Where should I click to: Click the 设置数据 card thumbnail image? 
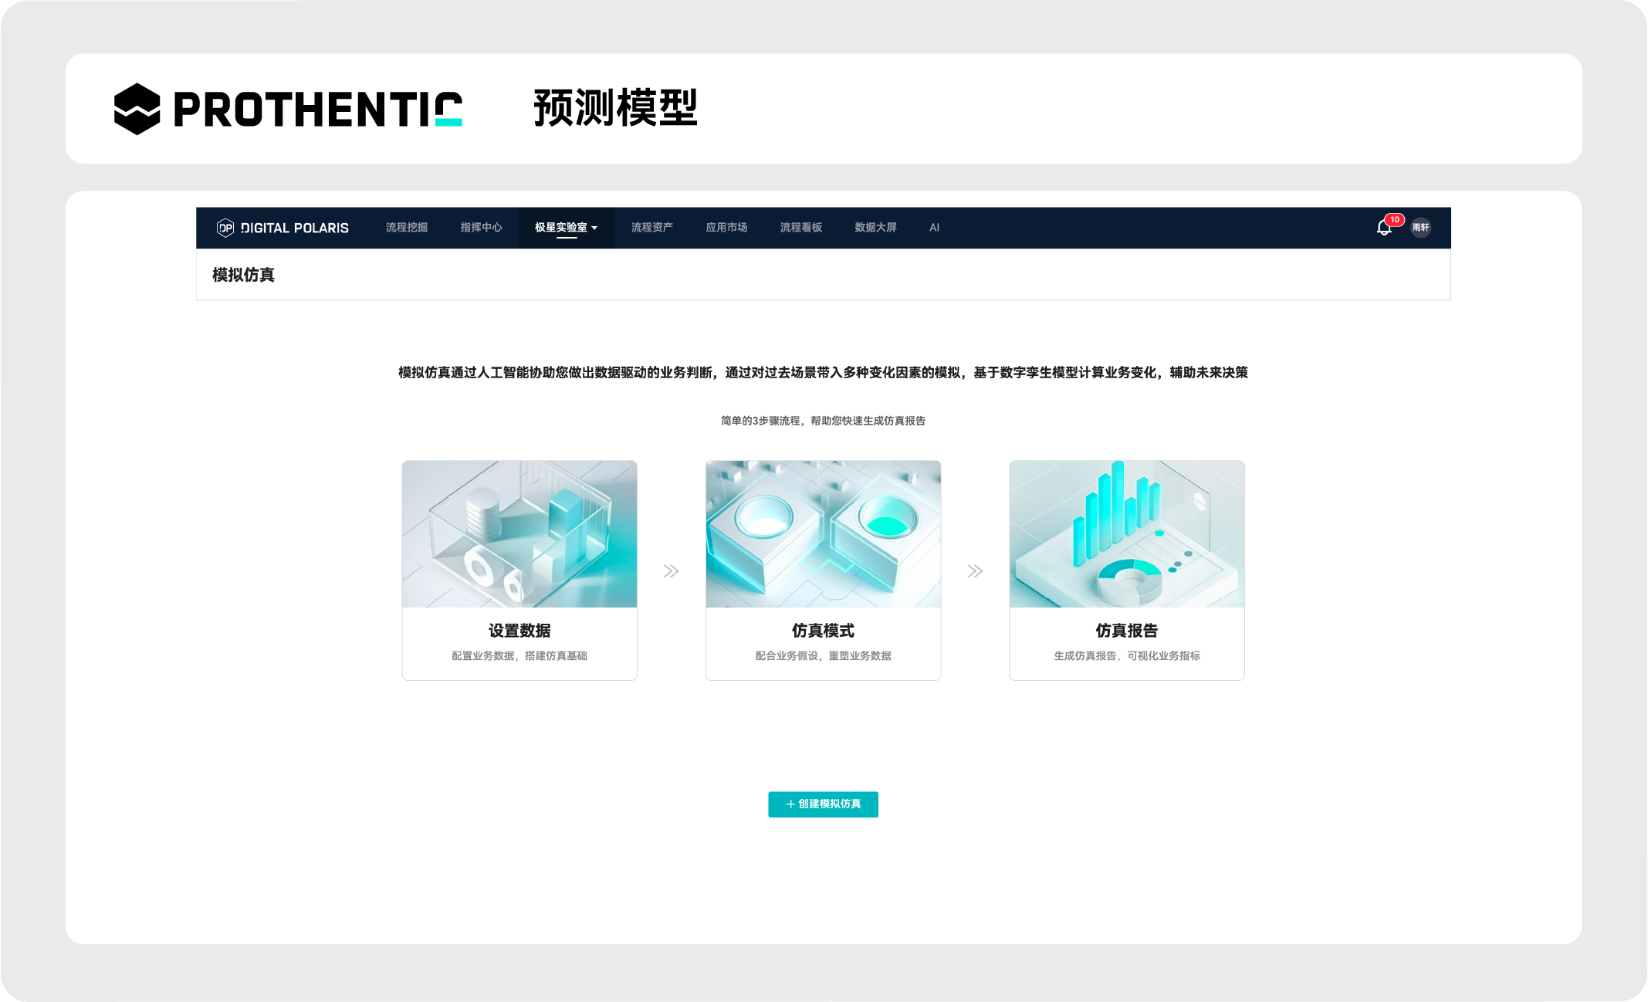coord(519,534)
